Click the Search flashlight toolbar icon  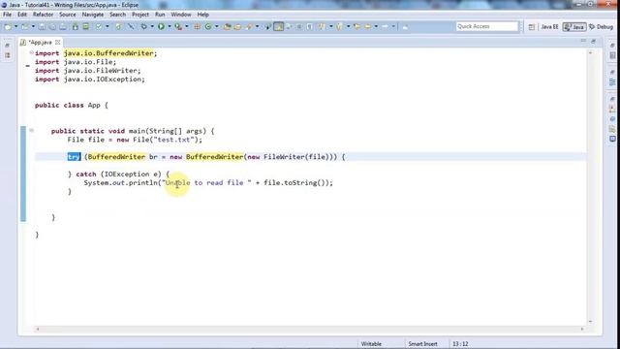point(249,27)
